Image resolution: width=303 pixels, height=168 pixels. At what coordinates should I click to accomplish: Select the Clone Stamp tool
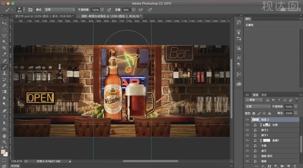click(4, 73)
